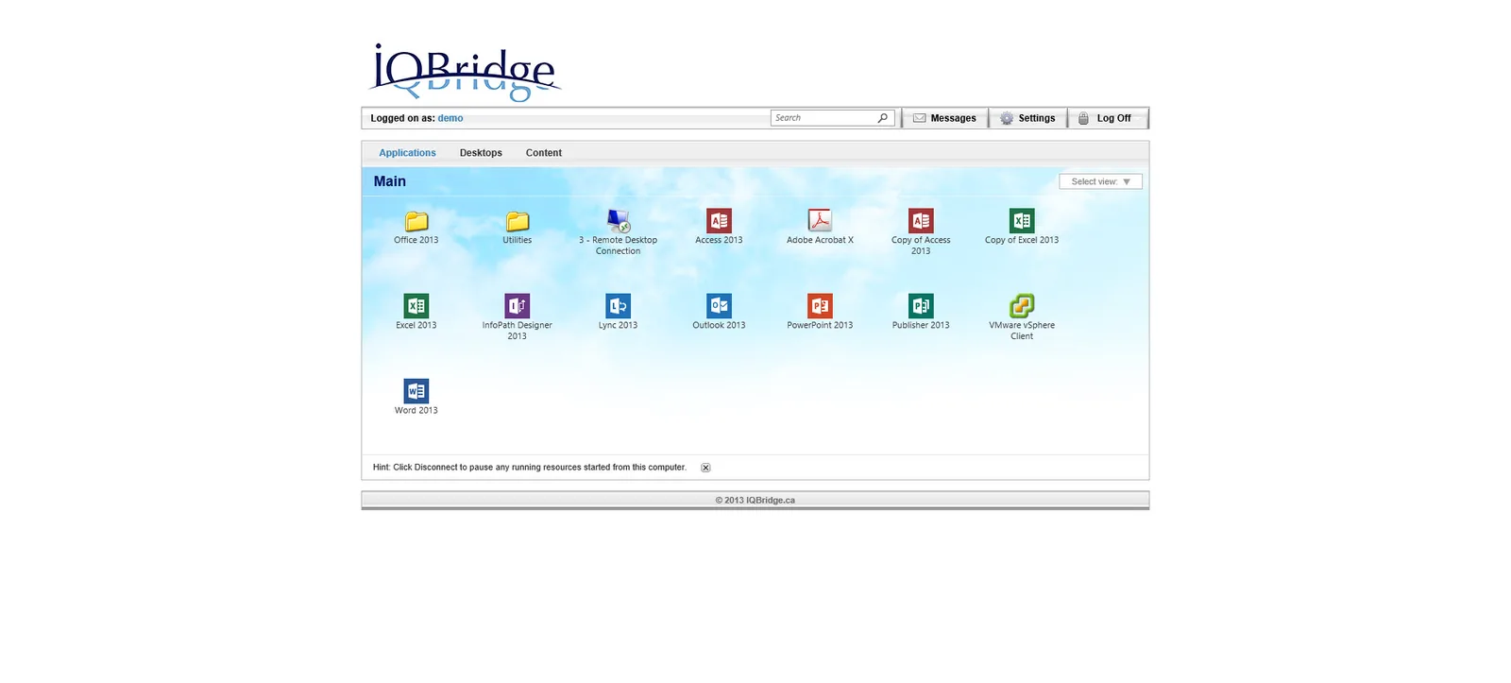
Task: Click the '© 2013 IQBridge.ca' footer text
Action: pos(755,501)
